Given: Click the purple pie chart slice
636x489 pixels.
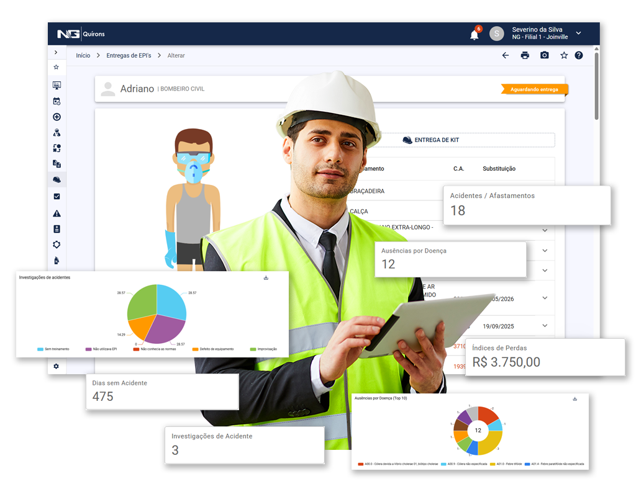Looking at the screenshot, I should [x=161, y=329].
